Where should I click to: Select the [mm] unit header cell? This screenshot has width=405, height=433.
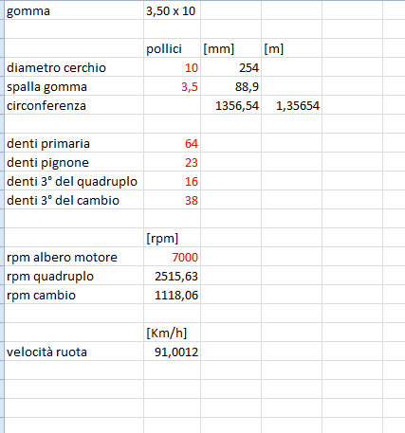click(230, 48)
